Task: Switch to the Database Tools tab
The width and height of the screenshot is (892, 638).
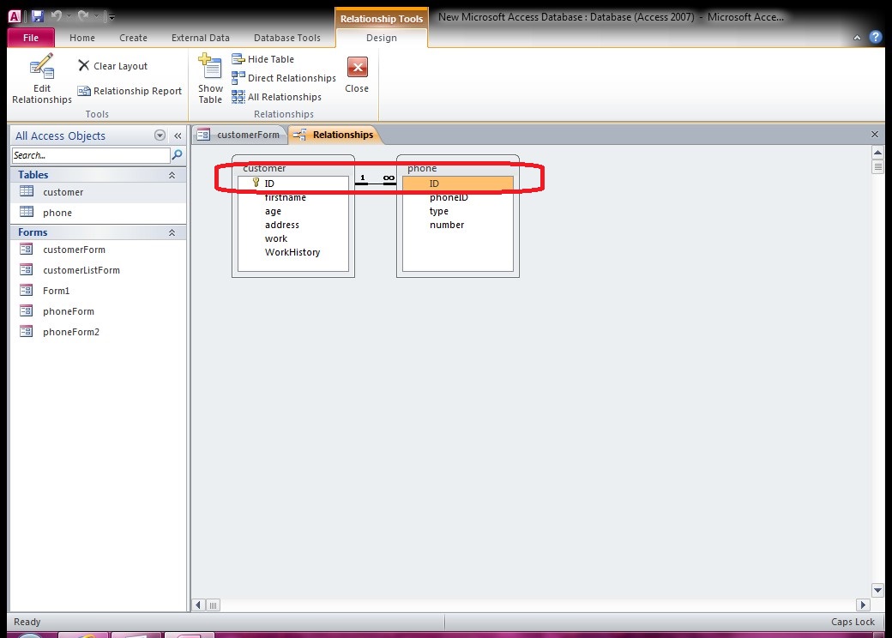Action: [x=286, y=38]
